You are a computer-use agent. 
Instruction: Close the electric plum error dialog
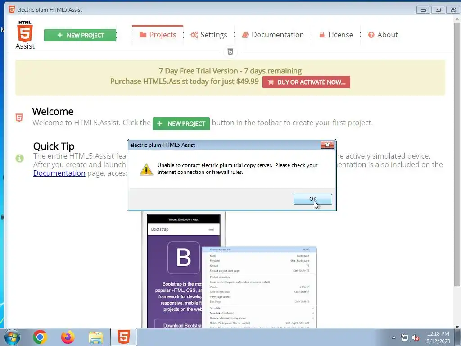(327, 145)
